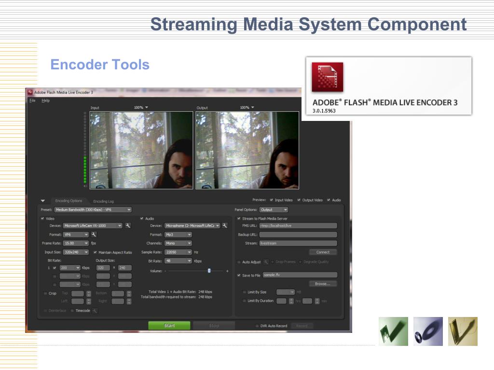The height and width of the screenshot is (370, 494).
Task: Enable the Crop checkbox
Action: pos(45,293)
